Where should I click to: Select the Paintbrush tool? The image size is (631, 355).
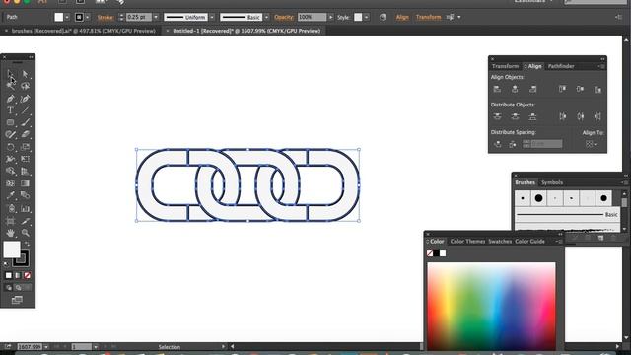[25, 122]
